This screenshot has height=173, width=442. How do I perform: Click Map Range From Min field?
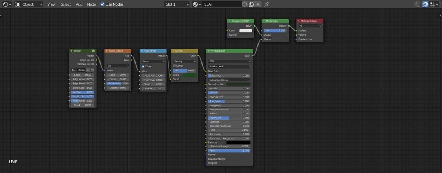[x=153, y=75]
